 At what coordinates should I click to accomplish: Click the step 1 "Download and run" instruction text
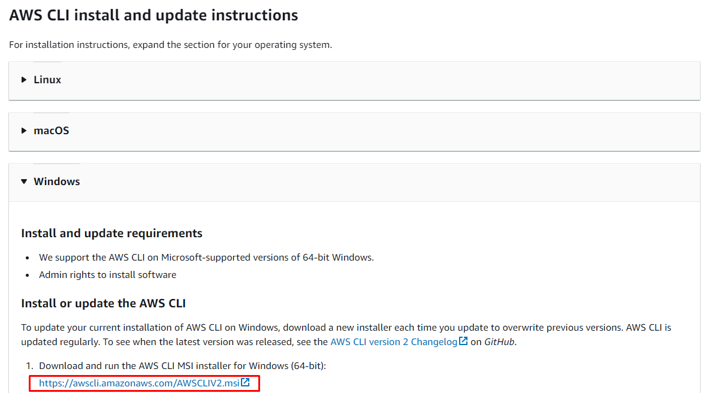pos(182,365)
